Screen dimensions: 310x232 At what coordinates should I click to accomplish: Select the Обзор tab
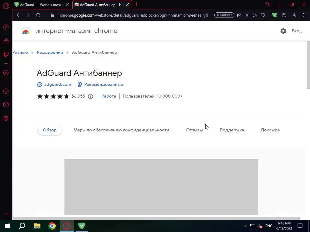50,130
